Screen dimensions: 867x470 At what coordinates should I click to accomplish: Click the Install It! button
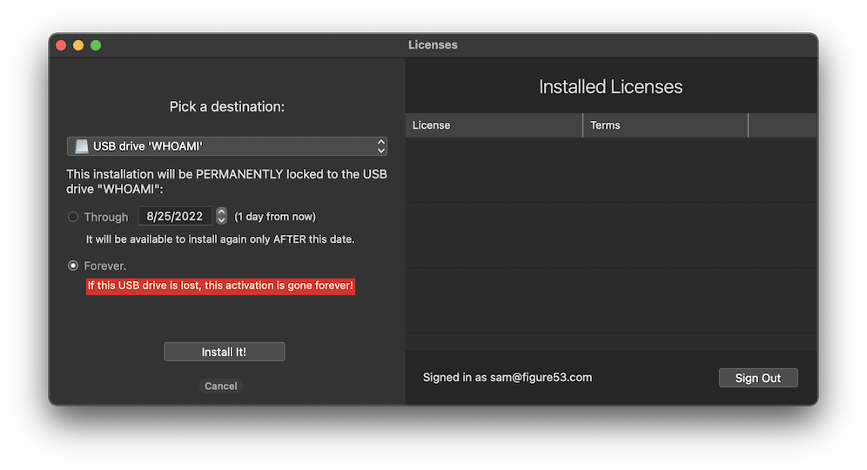tap(224, 352)
